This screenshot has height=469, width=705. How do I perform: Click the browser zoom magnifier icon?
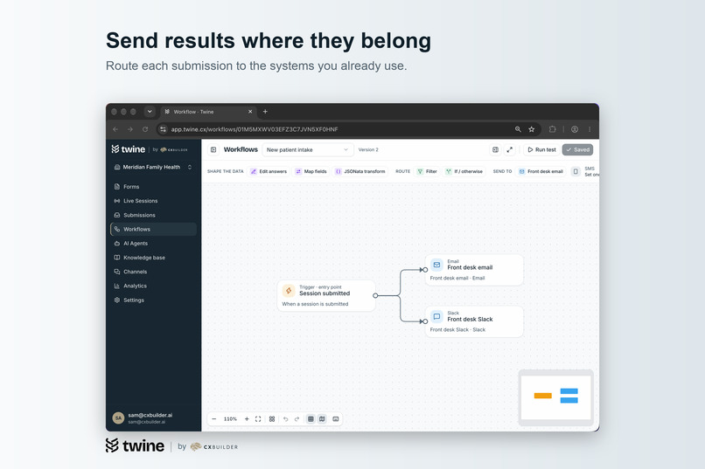coord(518,129)
